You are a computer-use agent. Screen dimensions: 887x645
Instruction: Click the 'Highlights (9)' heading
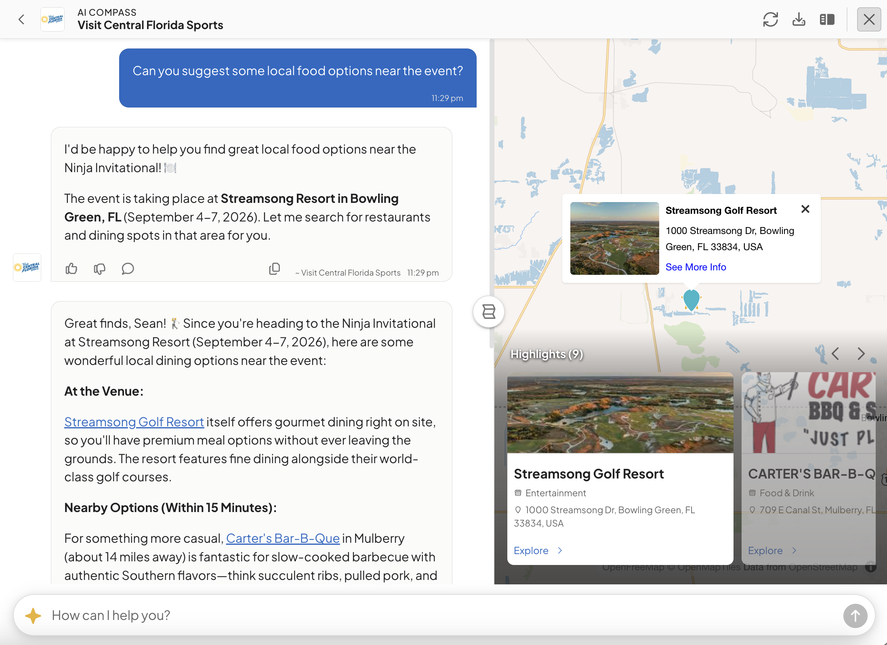[x=546, y=354]
